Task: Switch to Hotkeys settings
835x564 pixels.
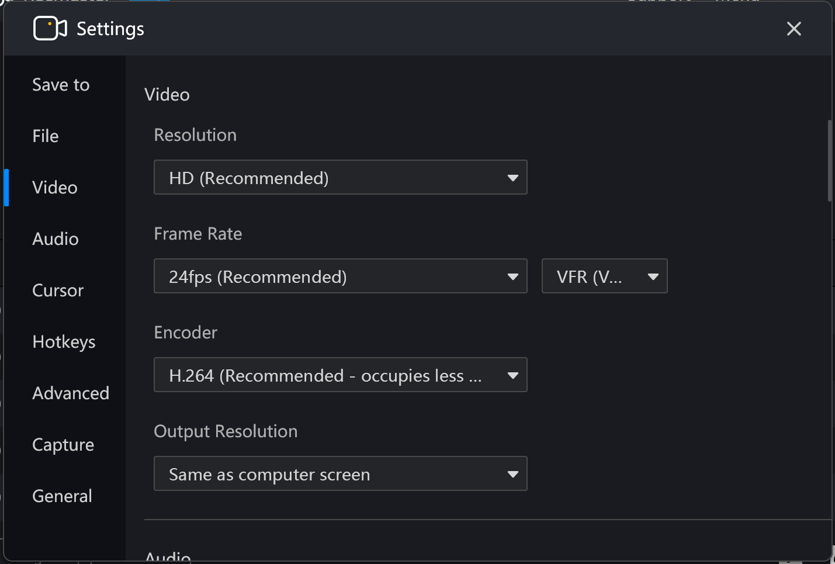Action: 64,342
